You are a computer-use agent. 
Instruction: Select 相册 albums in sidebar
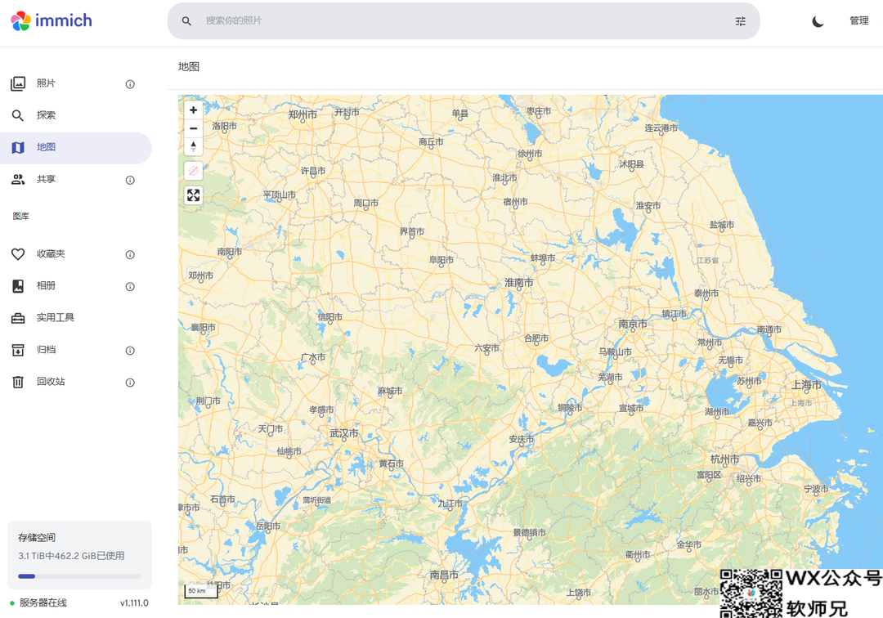47,286
